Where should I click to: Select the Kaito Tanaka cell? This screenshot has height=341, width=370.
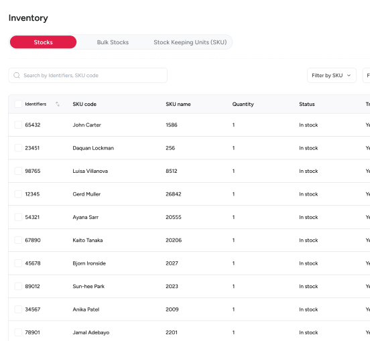pyautogui.click(x=88, y=240)
